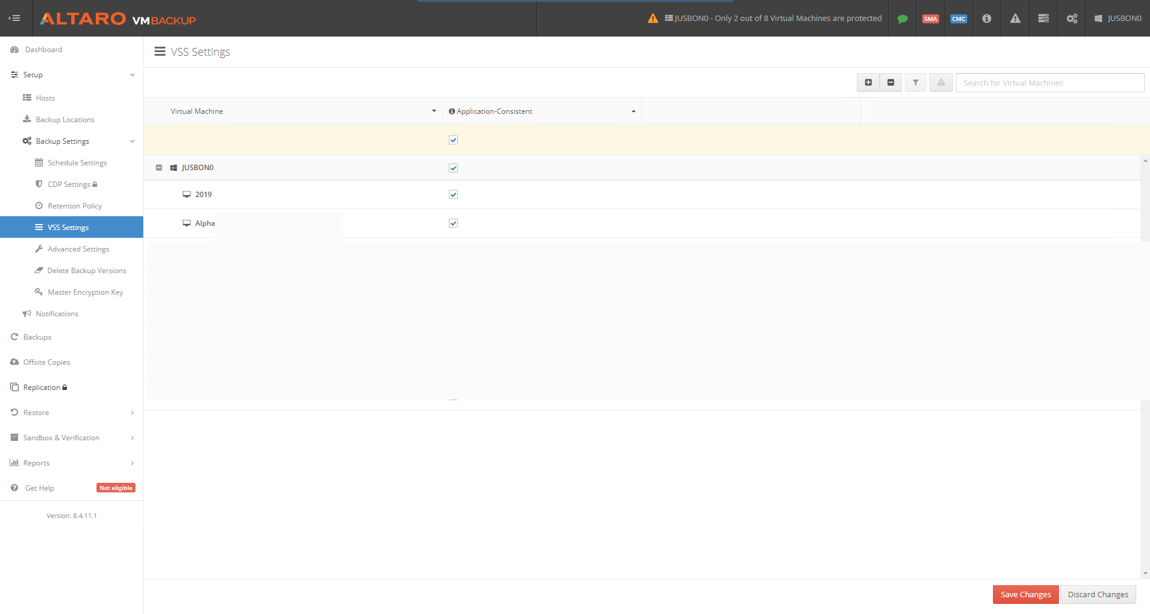
Task: Open the chat speech bubble icon
Action: point(903,19)
